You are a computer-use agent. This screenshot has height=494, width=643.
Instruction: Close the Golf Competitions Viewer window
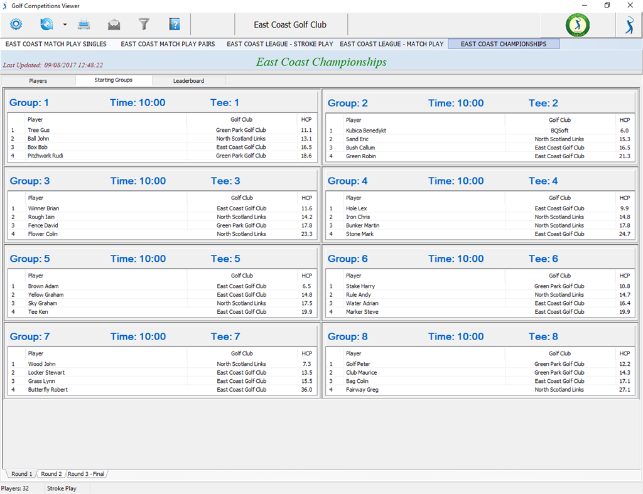[x=630, y=5]
